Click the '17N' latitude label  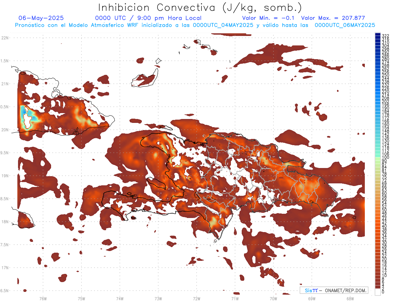(x=5, y=268)
